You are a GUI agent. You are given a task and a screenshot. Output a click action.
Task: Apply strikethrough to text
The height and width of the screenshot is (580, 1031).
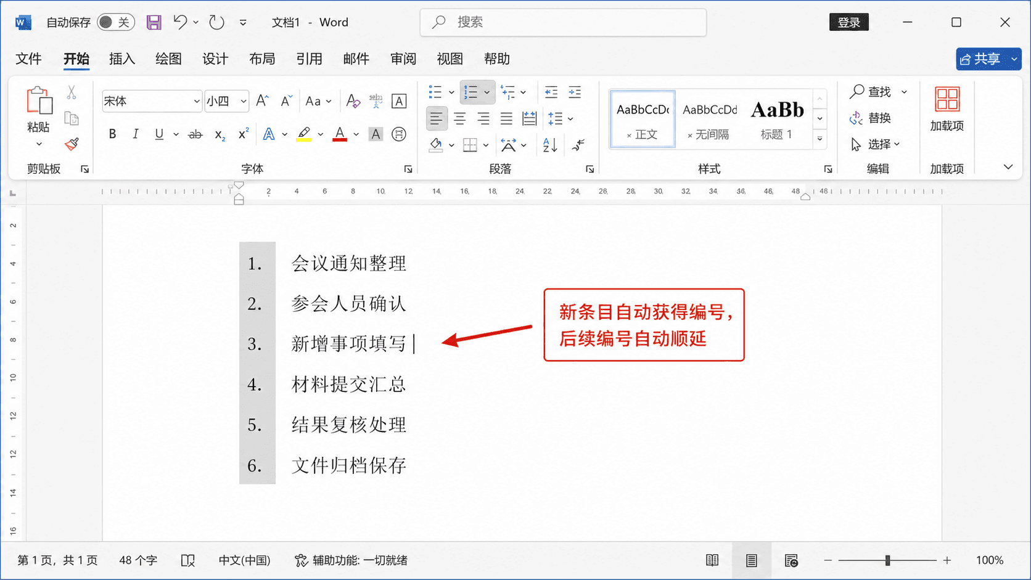click(x=195, y=134)
